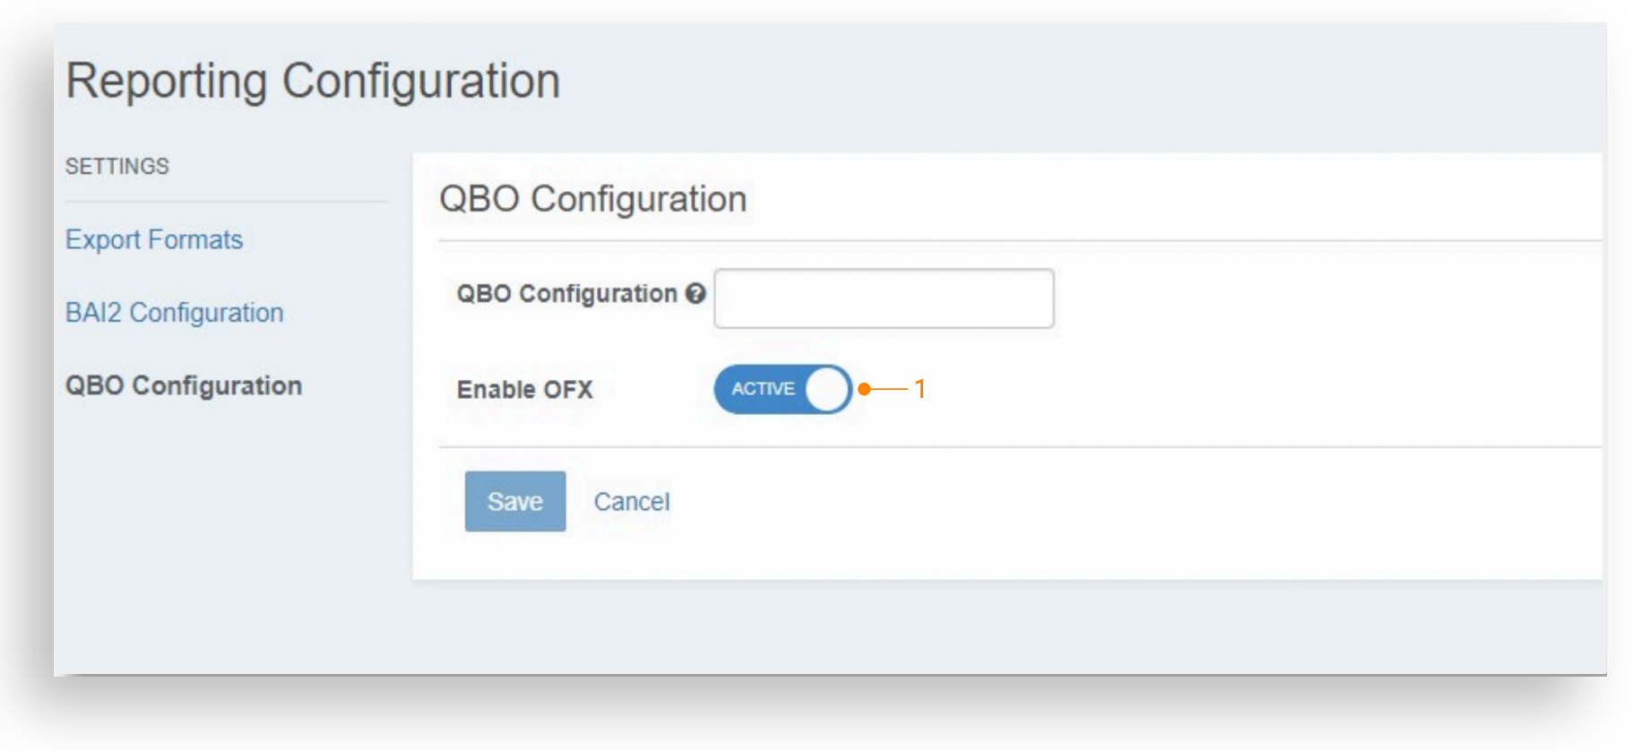Click the divider line below SETTINGS header

click(x=226, y=202)
